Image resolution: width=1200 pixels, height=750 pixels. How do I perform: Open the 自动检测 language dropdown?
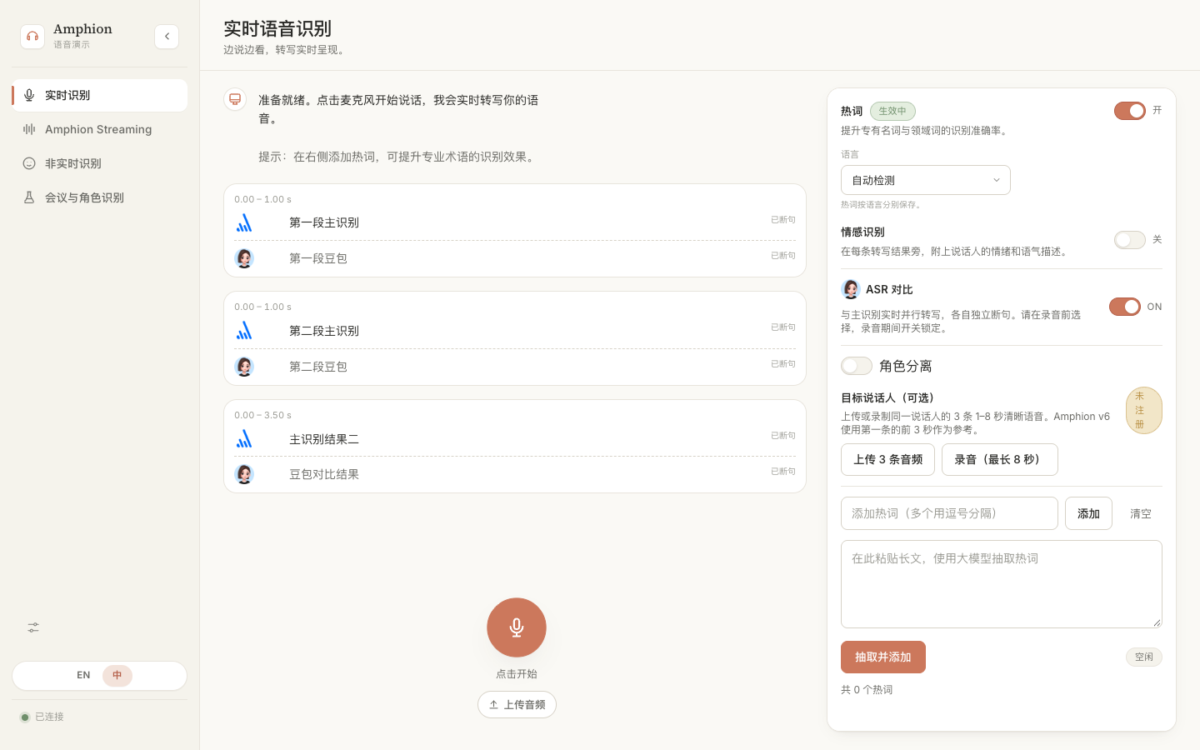coord(926,180)
